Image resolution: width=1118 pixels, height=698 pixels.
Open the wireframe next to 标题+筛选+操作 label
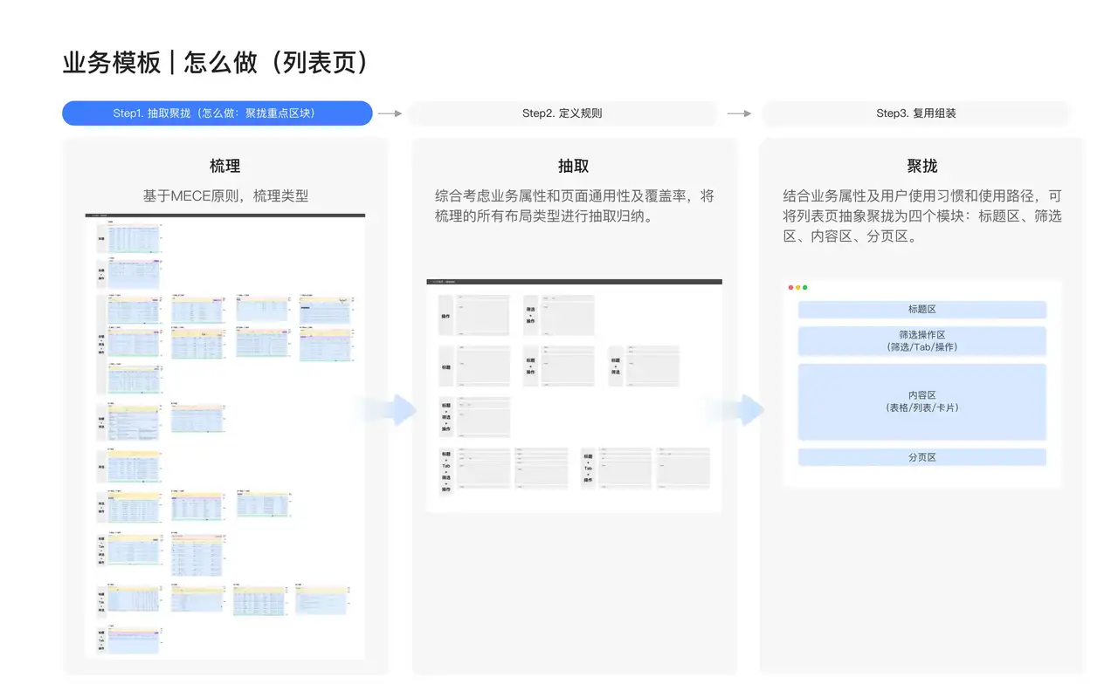point(483,417)
